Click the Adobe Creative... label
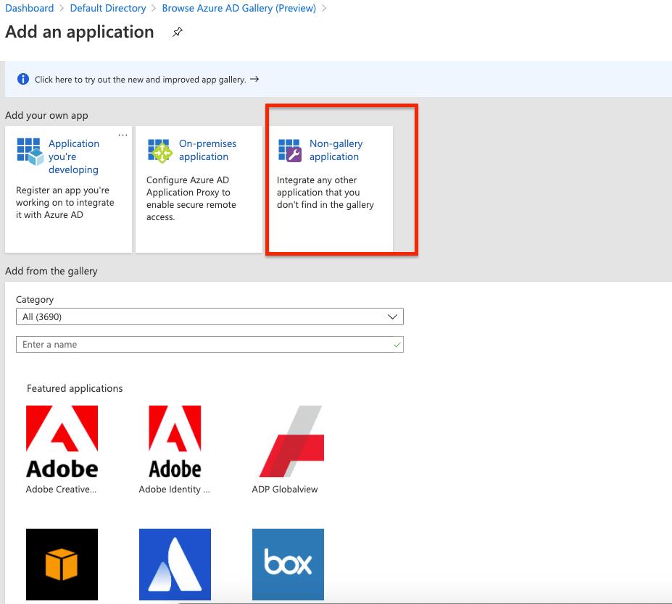 pyautogui.click(x=62, y=490)
